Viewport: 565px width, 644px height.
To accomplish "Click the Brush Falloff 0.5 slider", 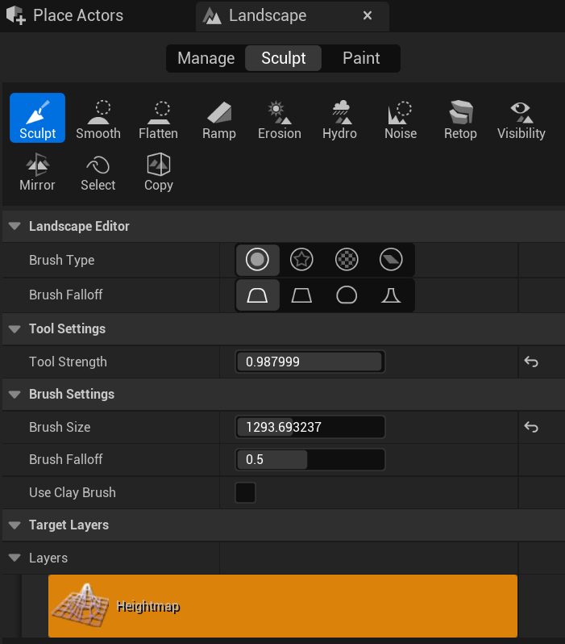I will click(310, 460).
